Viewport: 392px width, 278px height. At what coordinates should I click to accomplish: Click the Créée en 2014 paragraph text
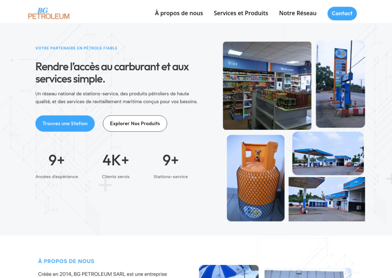pyautogui.click(x=103, y=274)
